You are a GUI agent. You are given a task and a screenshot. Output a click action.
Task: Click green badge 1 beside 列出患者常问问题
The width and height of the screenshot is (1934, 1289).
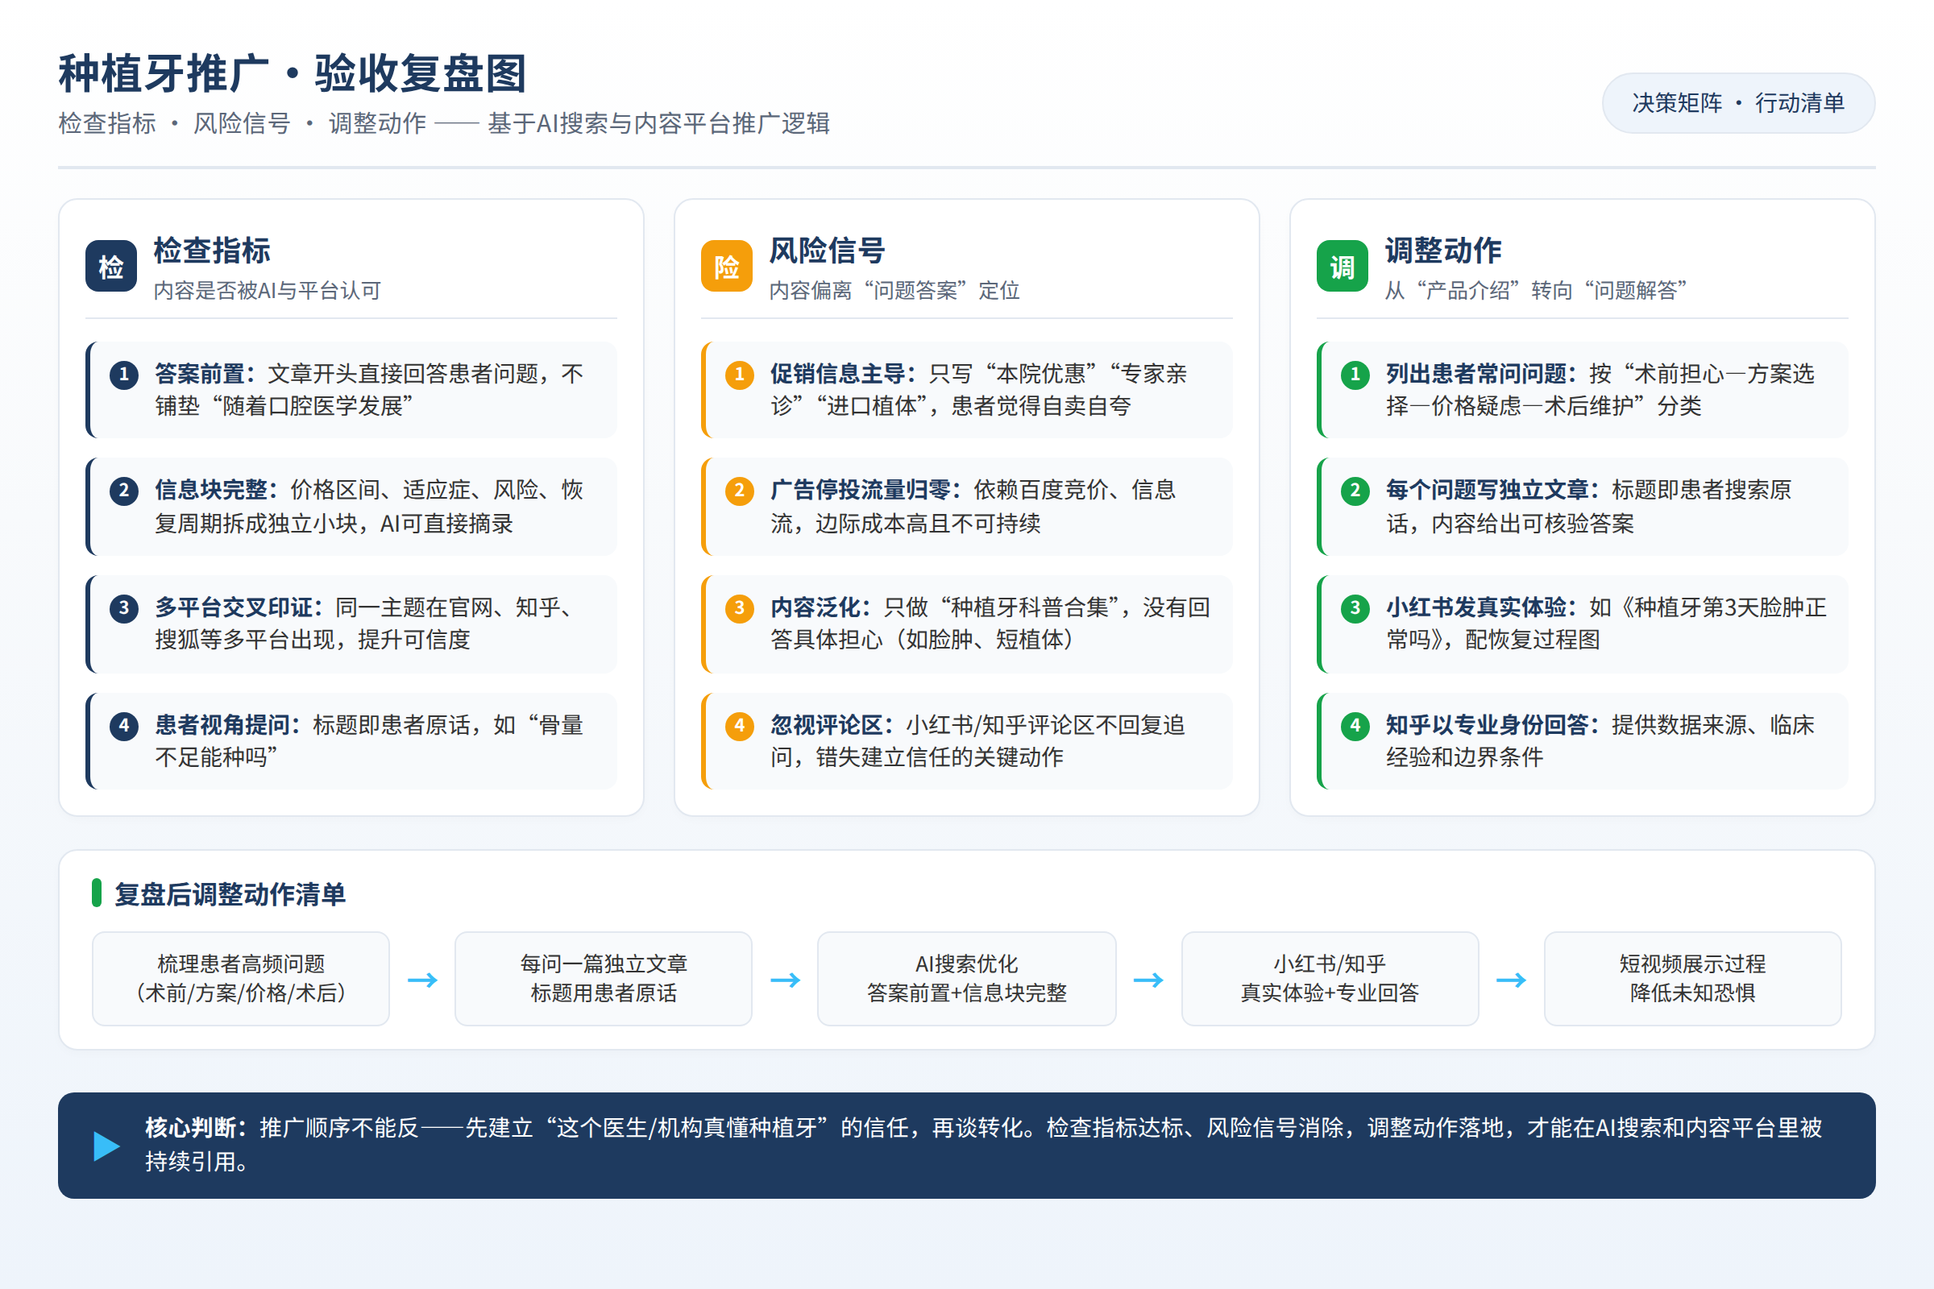1355,375
